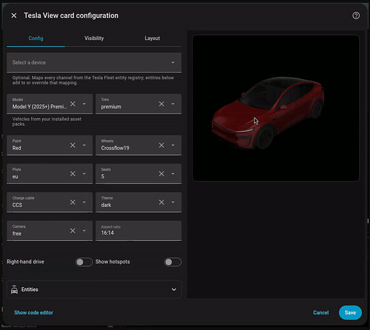Clear the Plate field value

click(x=73, y=174)
